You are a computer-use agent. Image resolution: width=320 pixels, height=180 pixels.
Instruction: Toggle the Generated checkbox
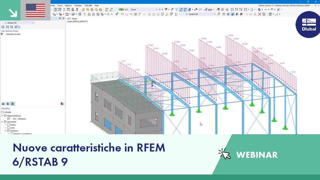(5, 122)
